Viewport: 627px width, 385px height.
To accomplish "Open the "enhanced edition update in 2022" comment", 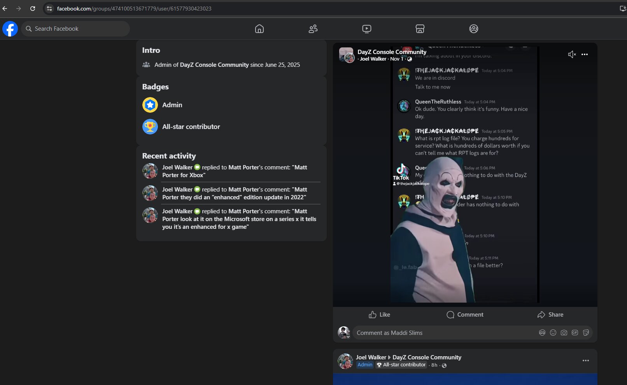I will click(x=235, y=193).
